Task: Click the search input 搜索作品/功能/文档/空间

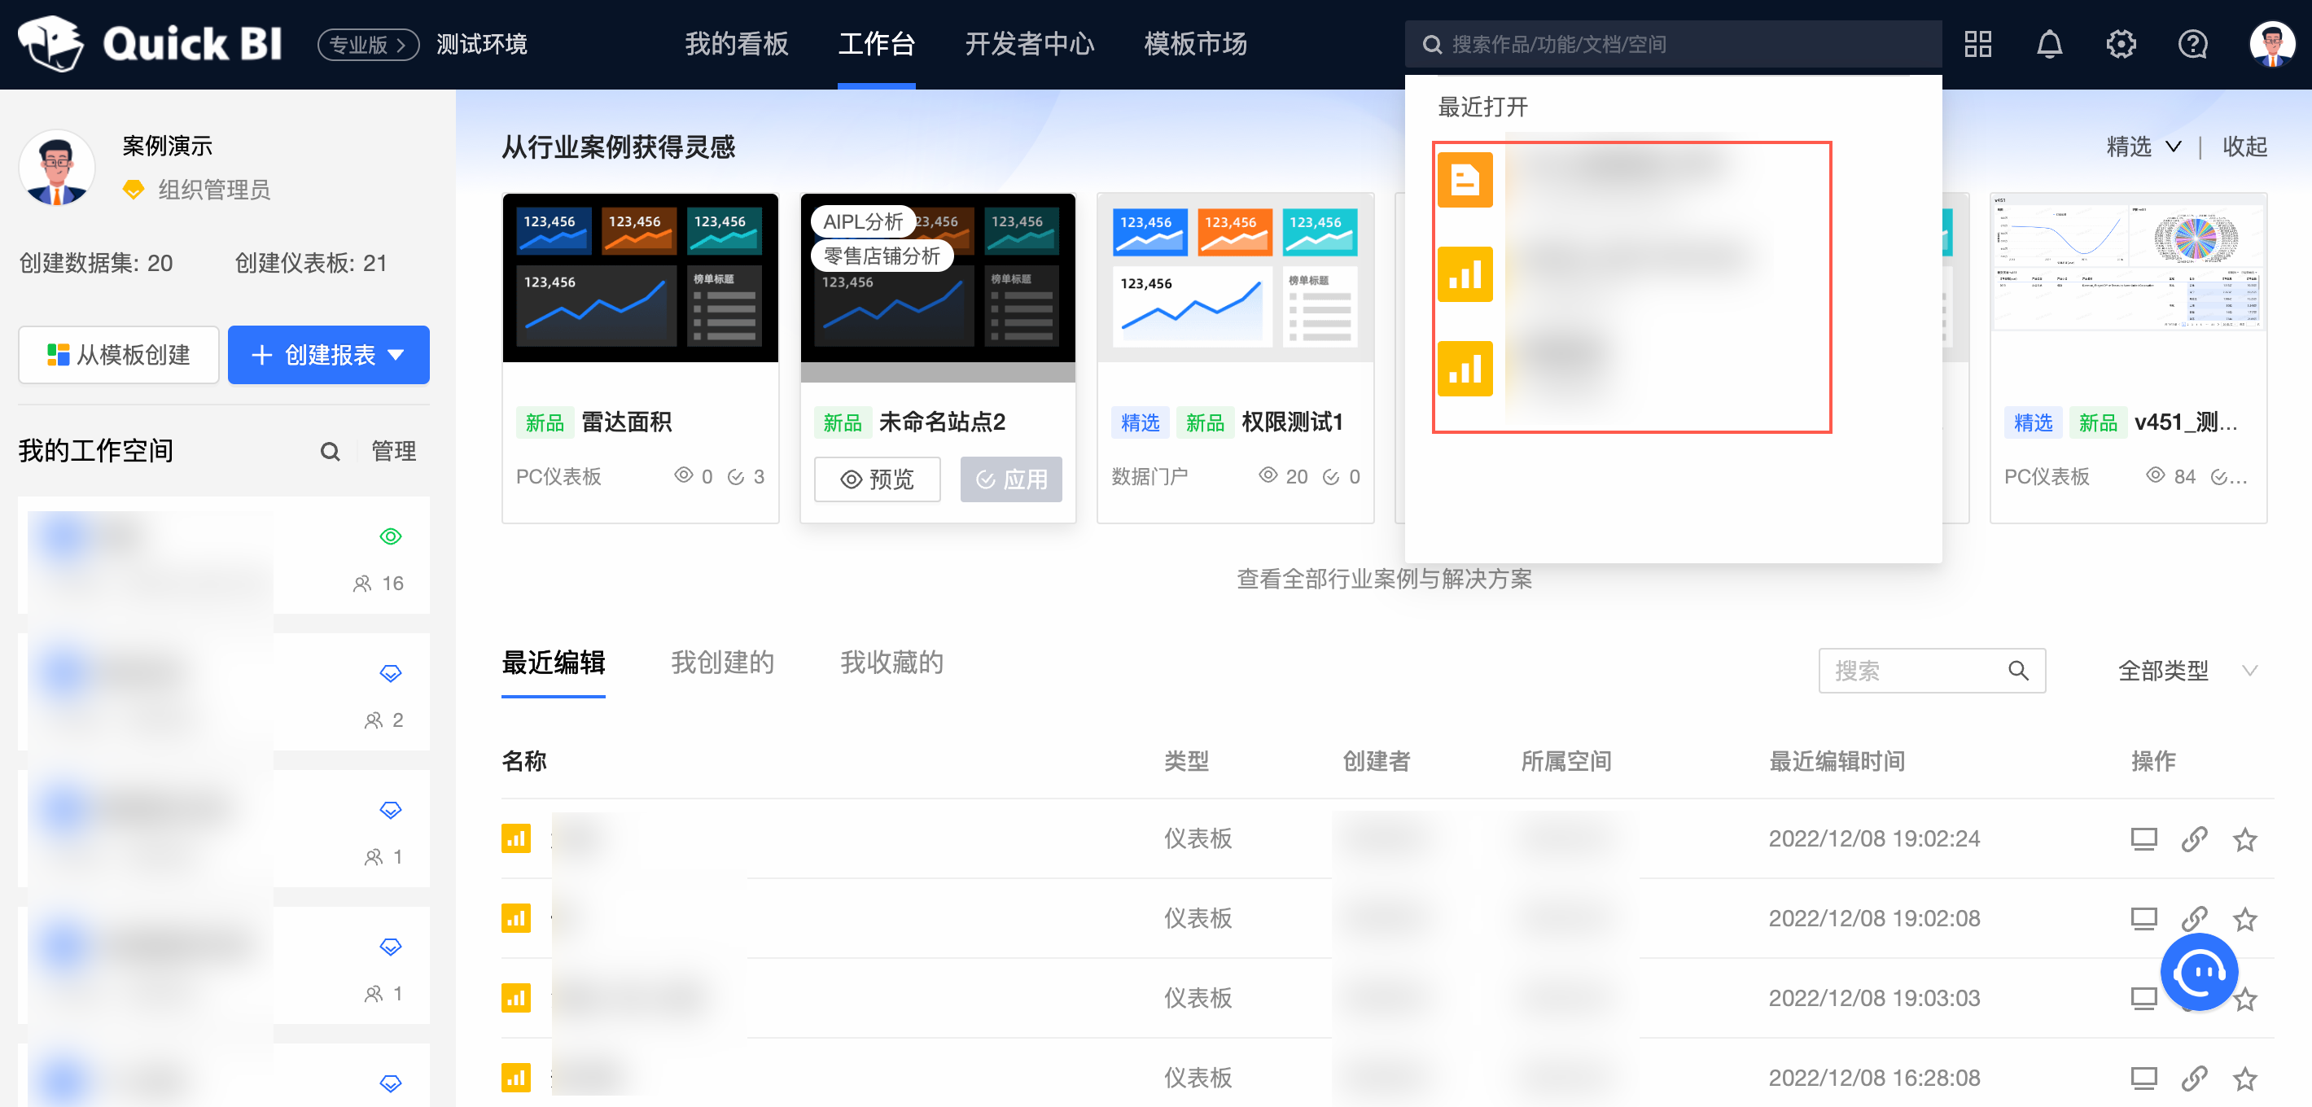Action: (1670, 44)
